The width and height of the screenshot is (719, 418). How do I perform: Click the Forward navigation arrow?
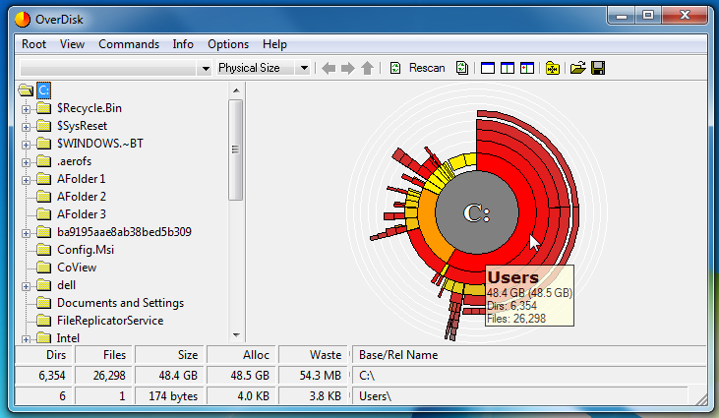348,68
